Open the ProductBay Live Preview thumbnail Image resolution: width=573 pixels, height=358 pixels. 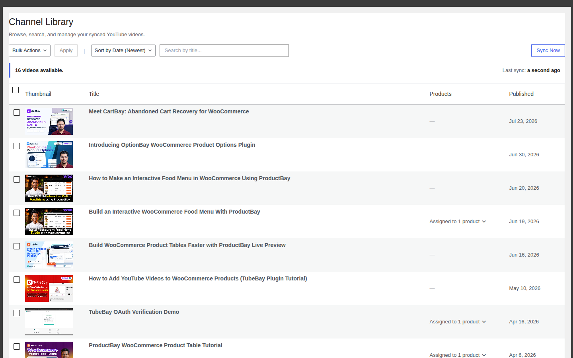49,255
